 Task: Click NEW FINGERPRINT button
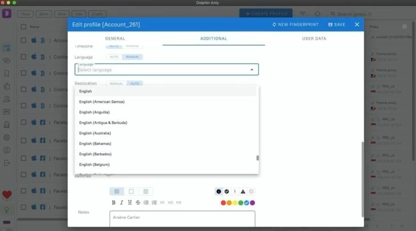coord(295,25)
